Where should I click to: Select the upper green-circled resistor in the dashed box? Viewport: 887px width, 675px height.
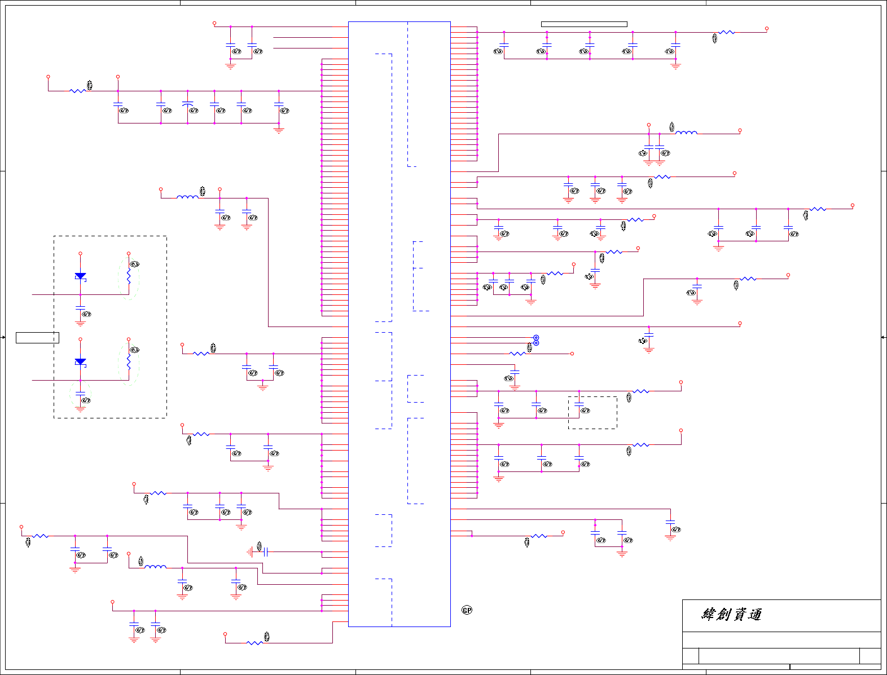coord(129,276)
